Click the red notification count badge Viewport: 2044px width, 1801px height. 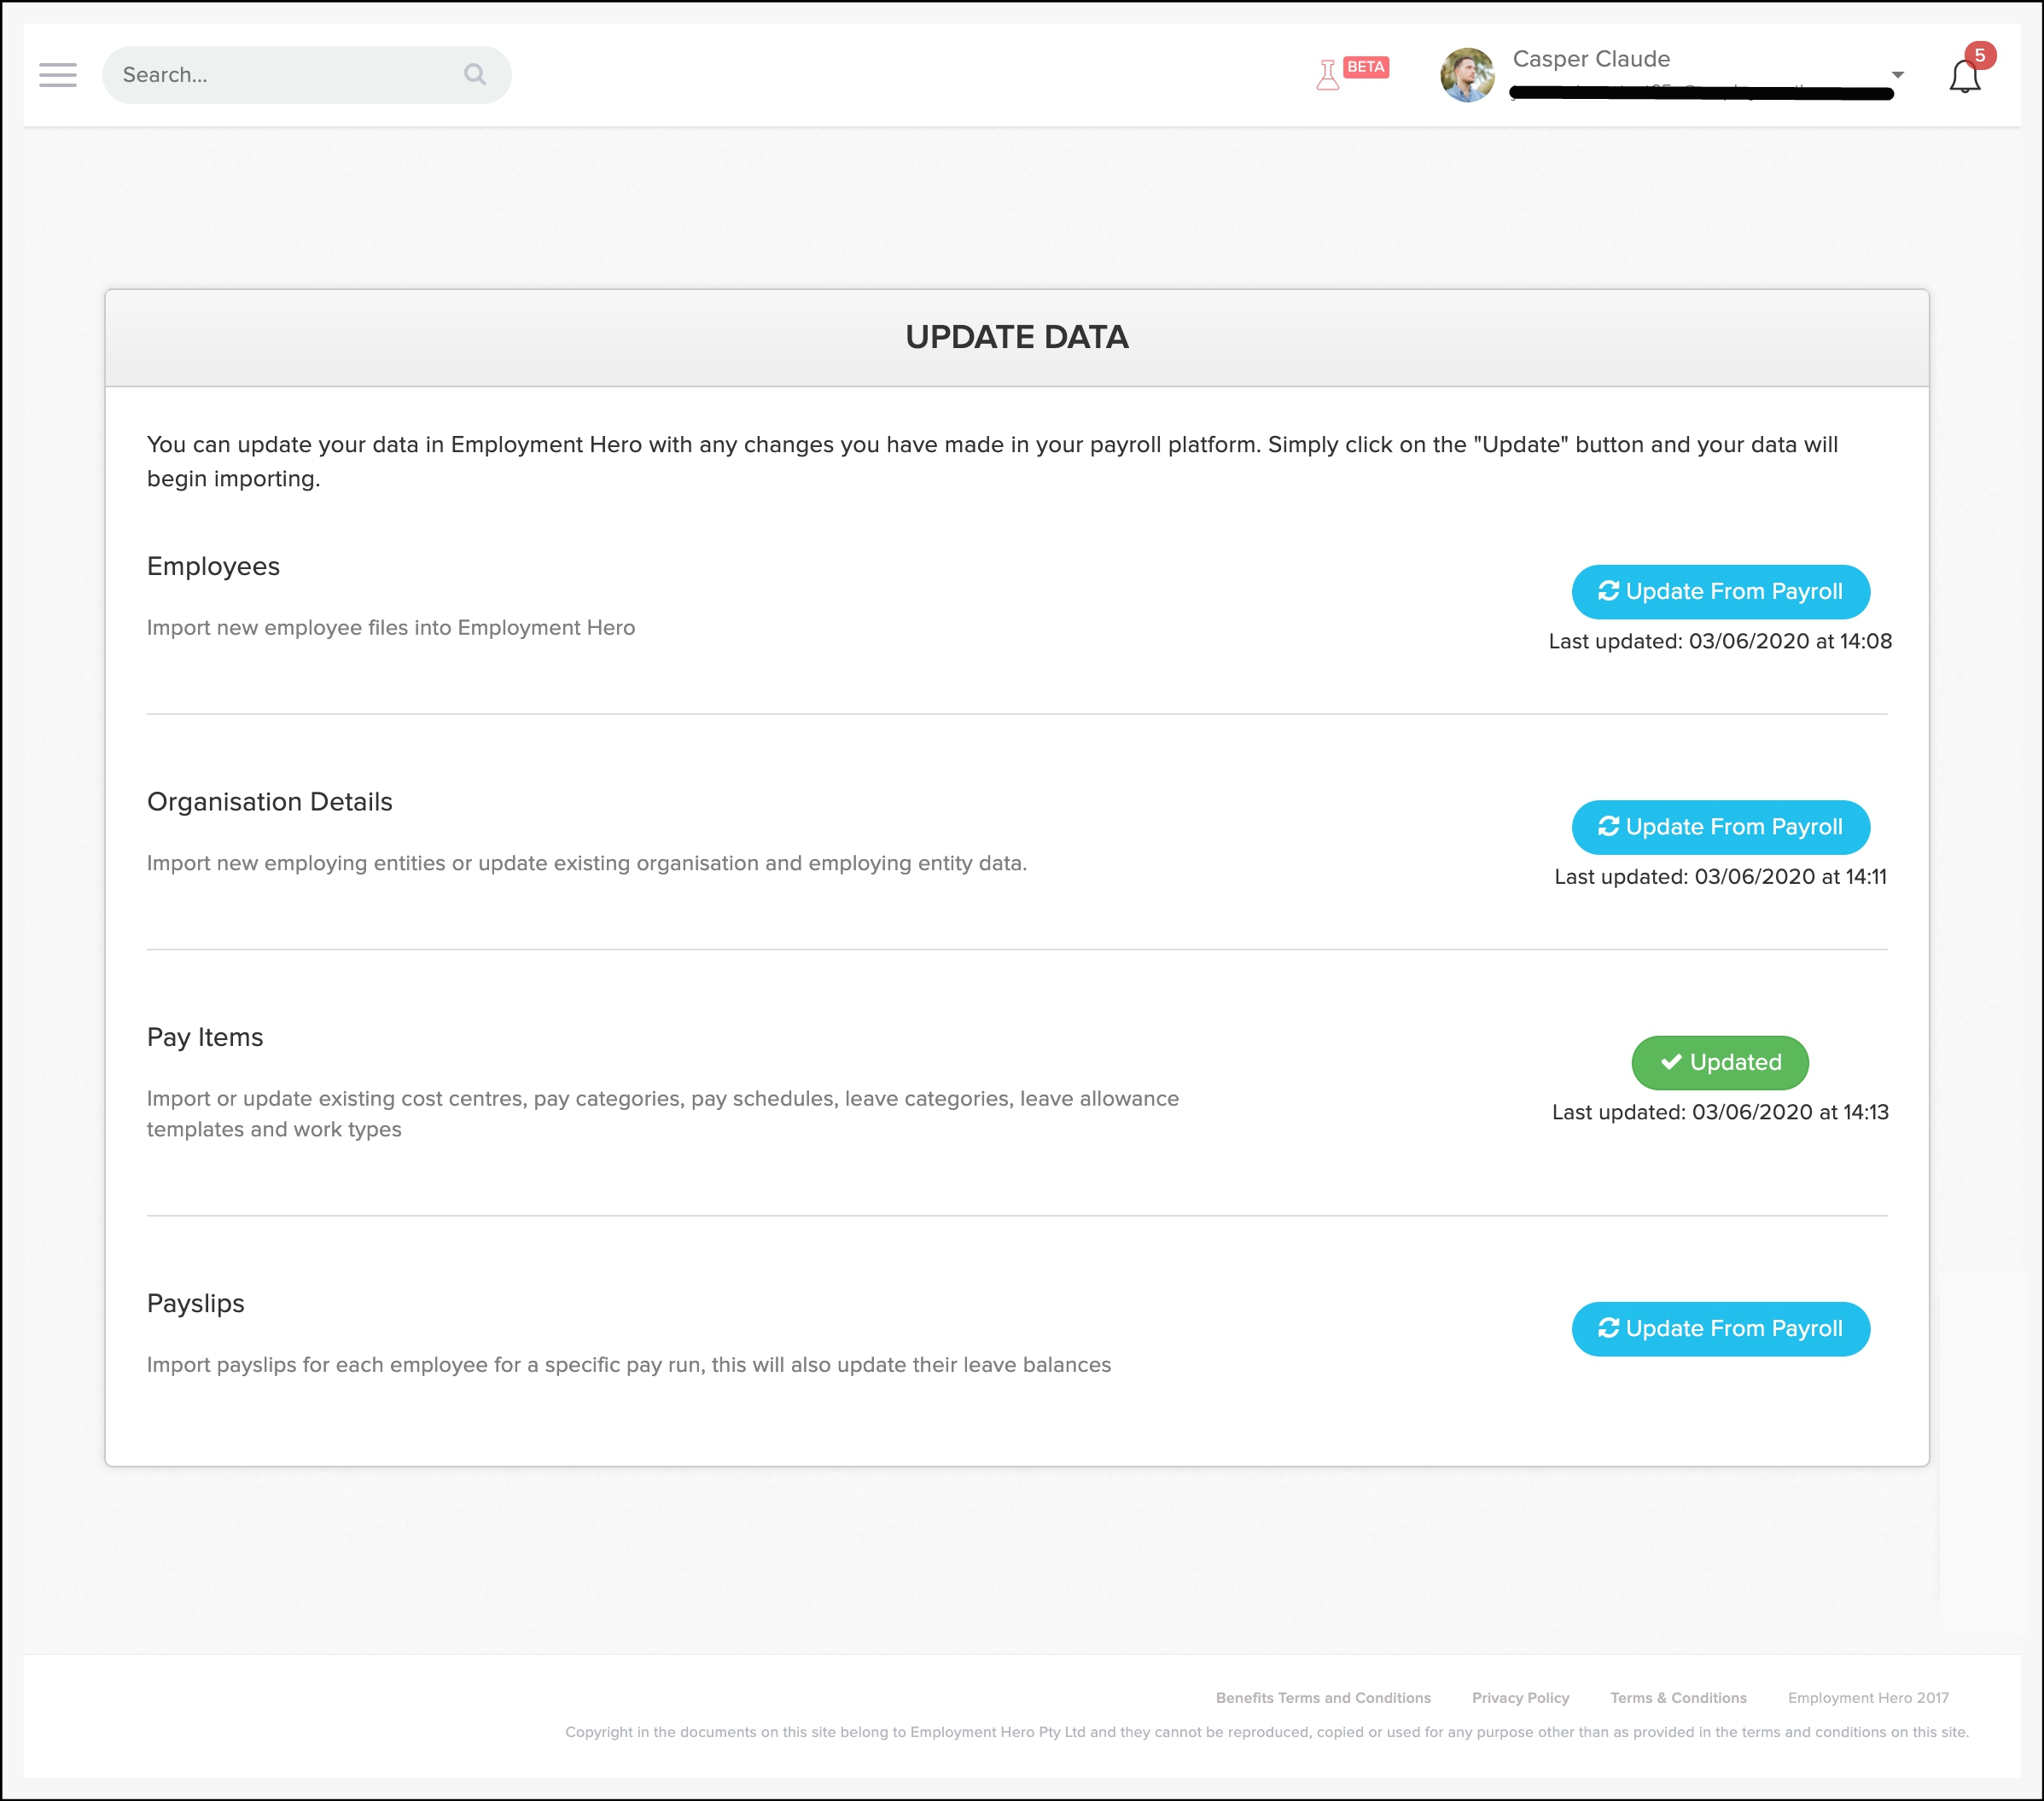tap(1979, 56)
